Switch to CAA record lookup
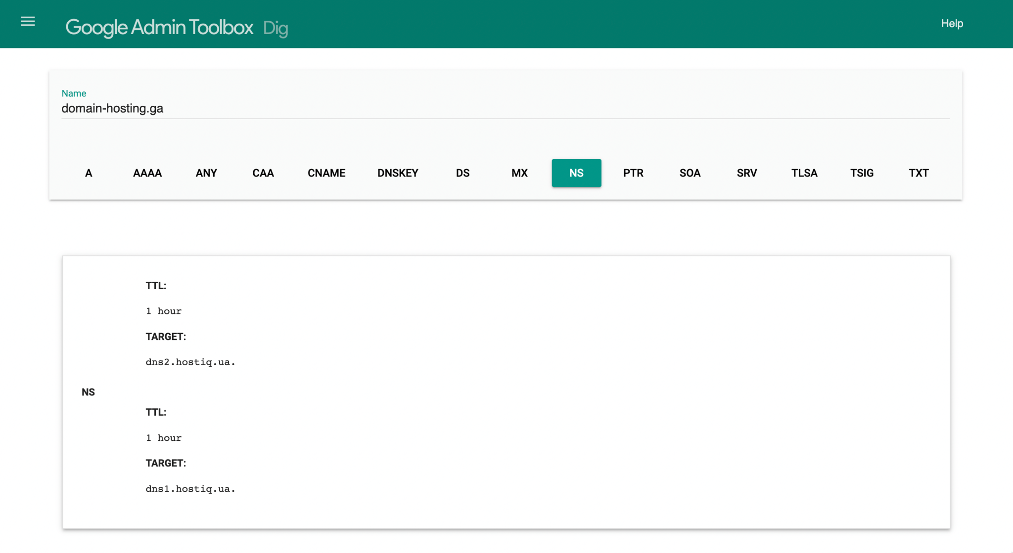1013x553 pixels. coord(263,173)
